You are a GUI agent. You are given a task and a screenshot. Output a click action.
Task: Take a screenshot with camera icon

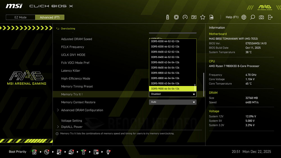(x=261, y=17)
